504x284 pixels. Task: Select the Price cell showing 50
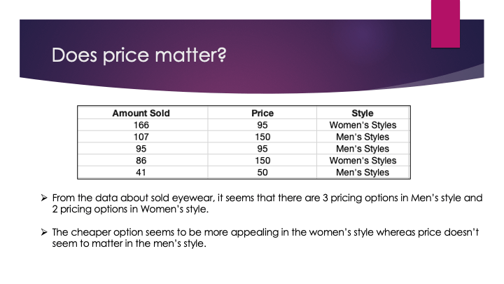(262, 173)
